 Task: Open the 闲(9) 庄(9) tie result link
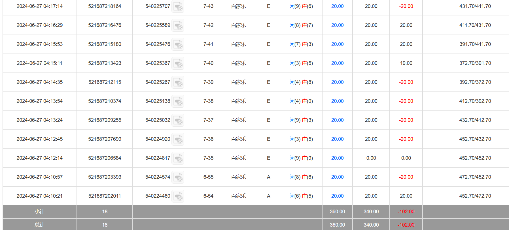coord(301,158)
